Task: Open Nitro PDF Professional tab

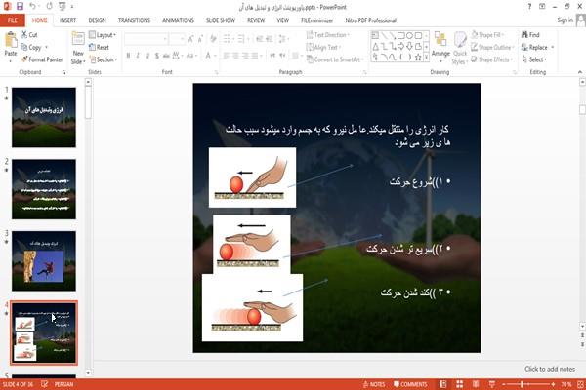Action: click(370, 20)
